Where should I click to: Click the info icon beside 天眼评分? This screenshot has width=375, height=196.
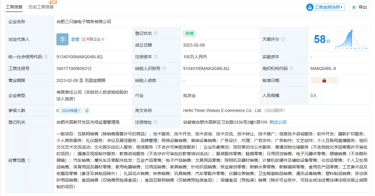tap(283, 39)
